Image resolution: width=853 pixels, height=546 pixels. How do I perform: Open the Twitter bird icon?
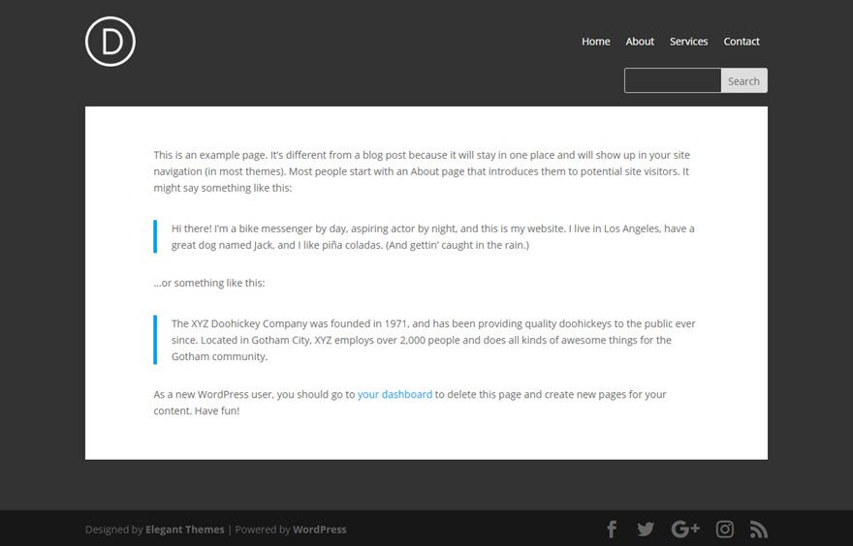(x=646, y=530)
